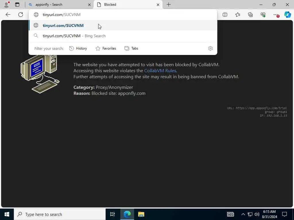Close the apponfly - Search tab

click(90, 5)
